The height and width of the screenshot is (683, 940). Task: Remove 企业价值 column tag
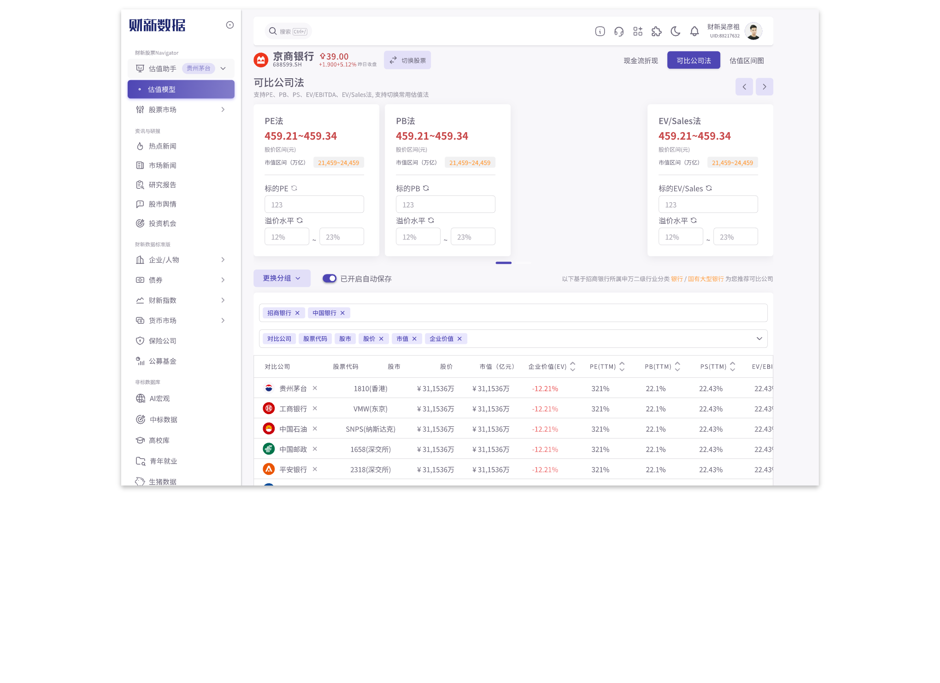pyautogui.click(x=459, y=339)
